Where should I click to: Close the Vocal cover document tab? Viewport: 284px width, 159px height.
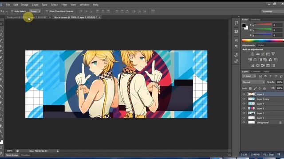(x=99, y=17)
